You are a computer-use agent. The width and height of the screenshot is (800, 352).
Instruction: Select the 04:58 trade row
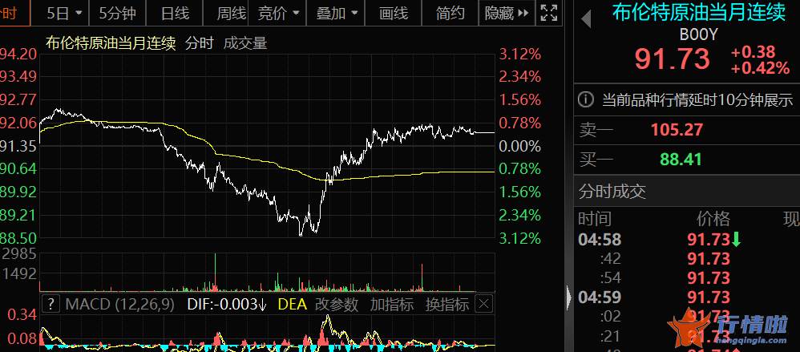click(x=687, y=239)
